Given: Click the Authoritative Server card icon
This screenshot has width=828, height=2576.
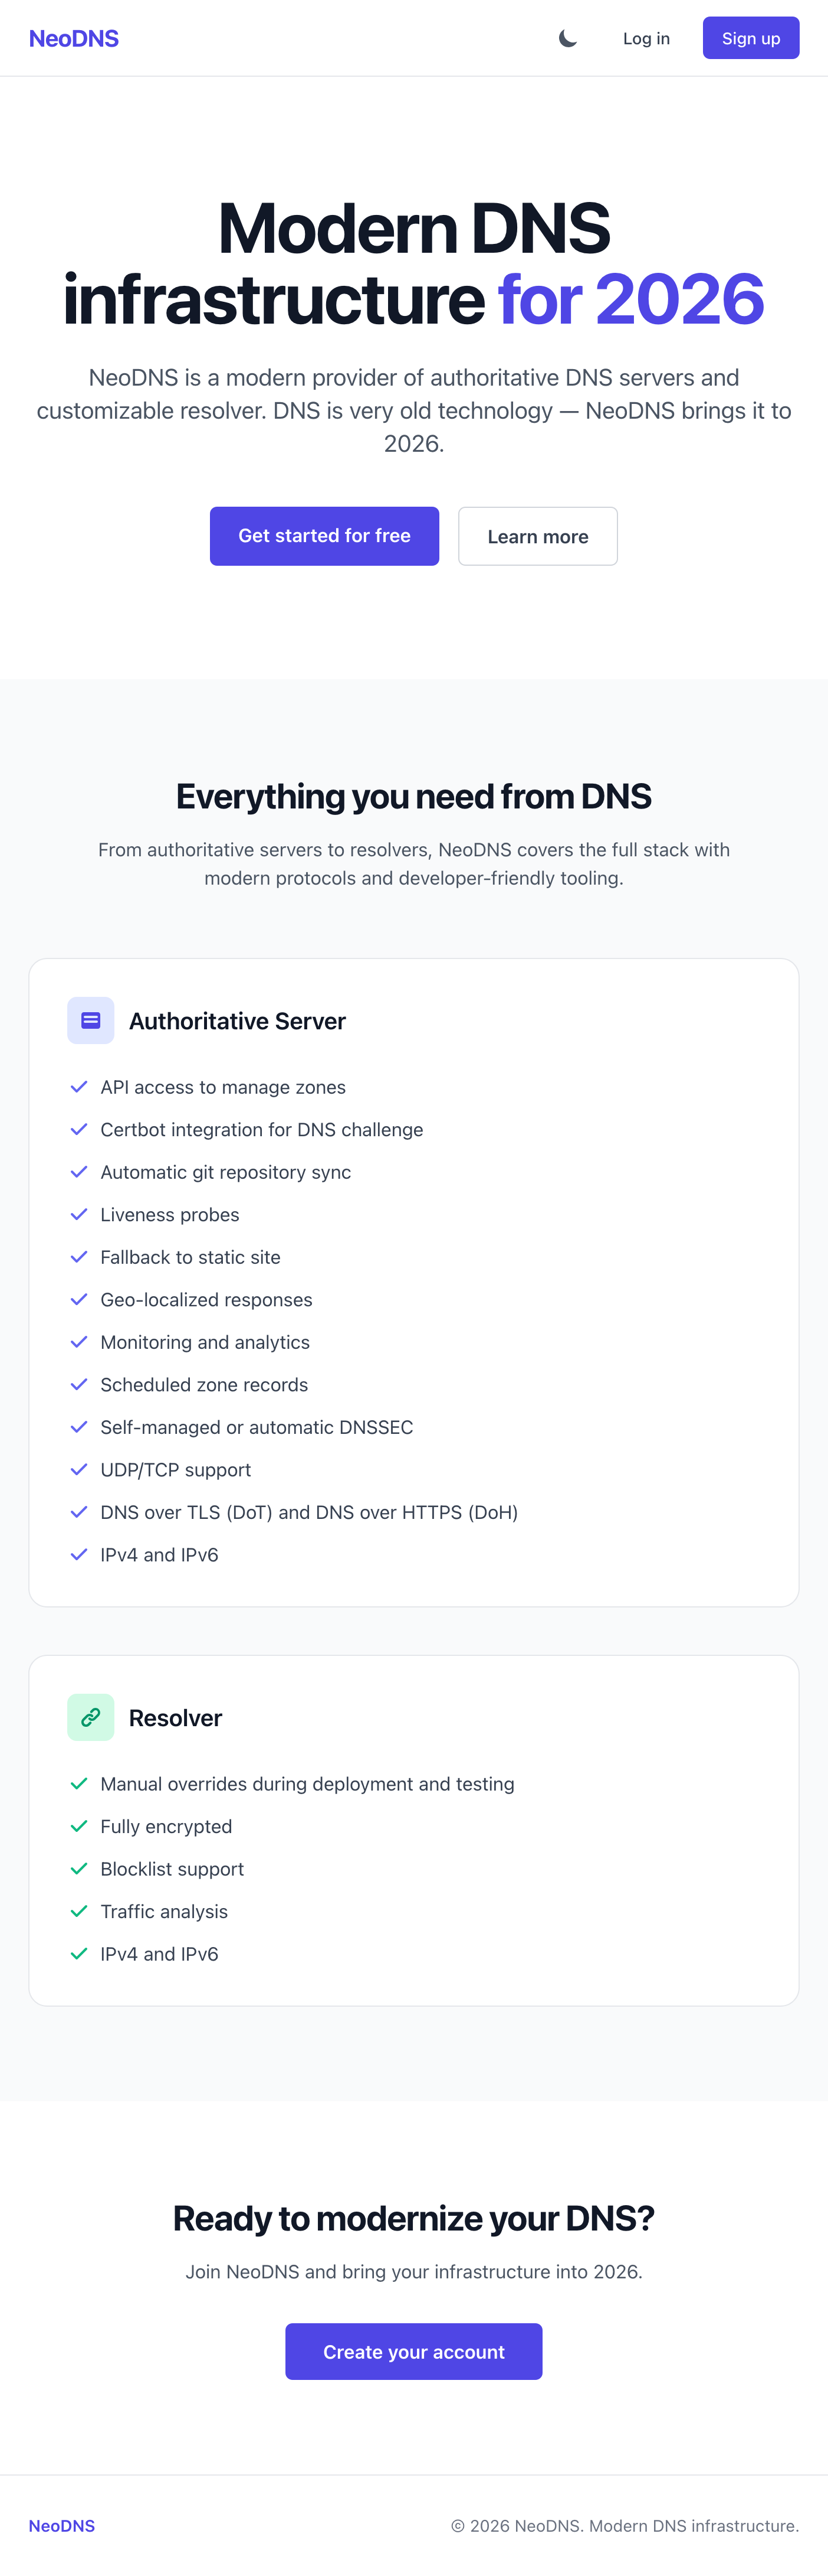Looking at the screenshot, I should 91,1021.
